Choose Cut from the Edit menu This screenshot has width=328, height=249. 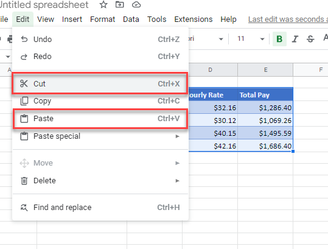(x=100, y=83)
